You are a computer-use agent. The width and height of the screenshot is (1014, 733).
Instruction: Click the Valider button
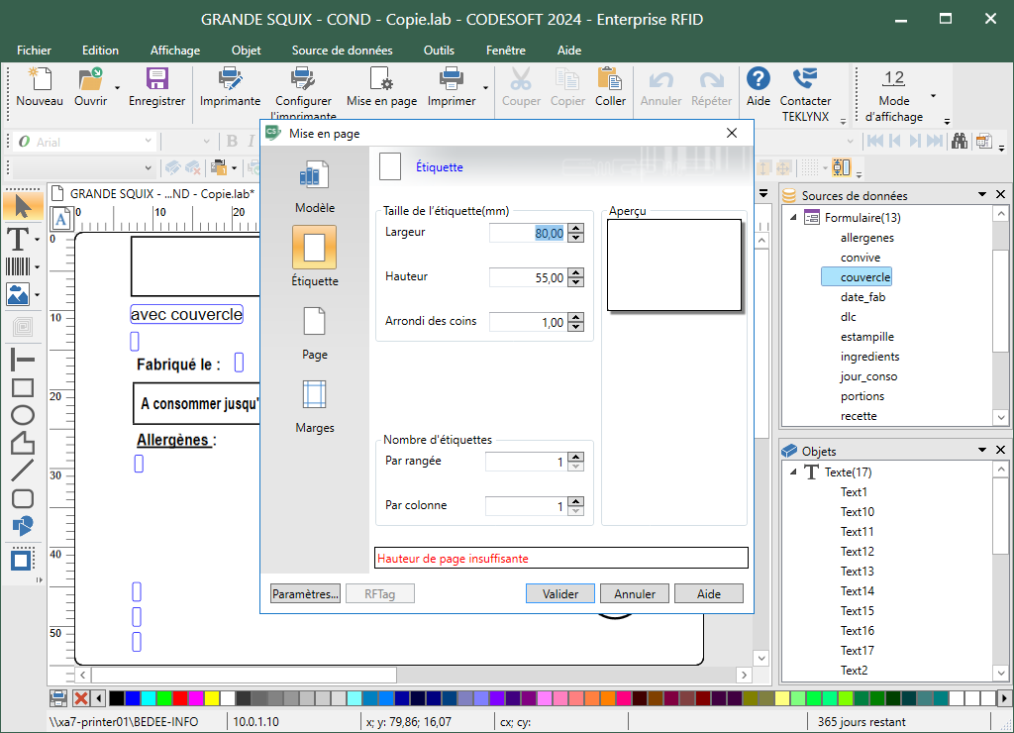559,594
